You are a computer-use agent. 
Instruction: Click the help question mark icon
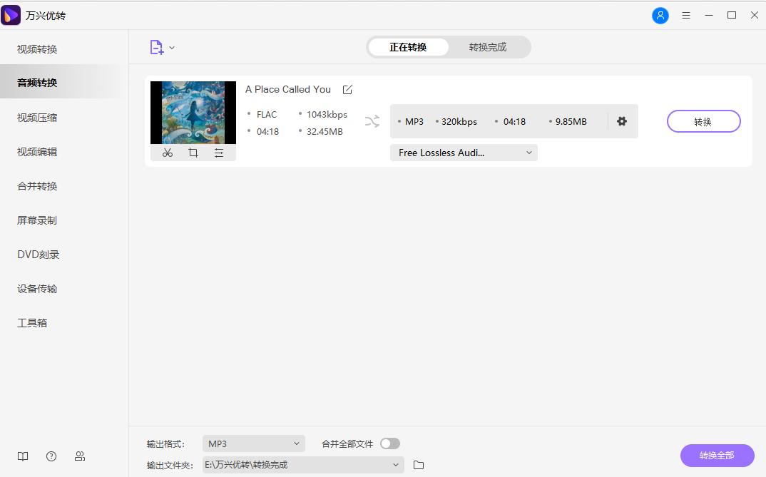click(51, 456)
